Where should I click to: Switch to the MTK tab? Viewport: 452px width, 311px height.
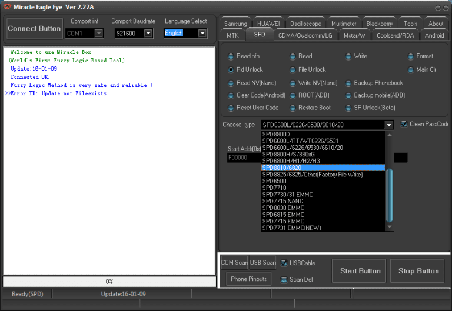tap(232, 35)
